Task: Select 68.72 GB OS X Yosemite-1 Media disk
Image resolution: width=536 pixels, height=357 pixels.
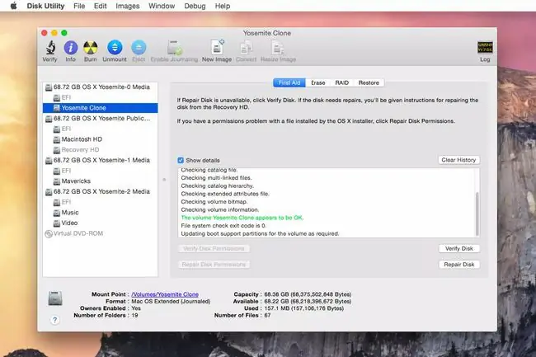Action: click(x=100, y=160)
